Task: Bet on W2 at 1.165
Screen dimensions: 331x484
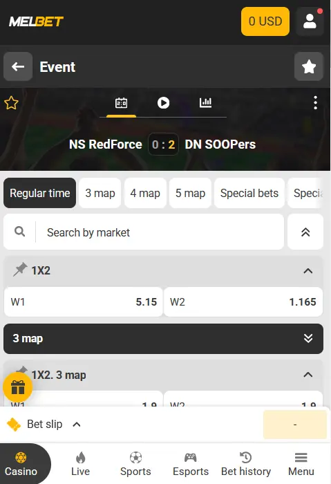Action: pyautogui.click(x=243, y=302)
